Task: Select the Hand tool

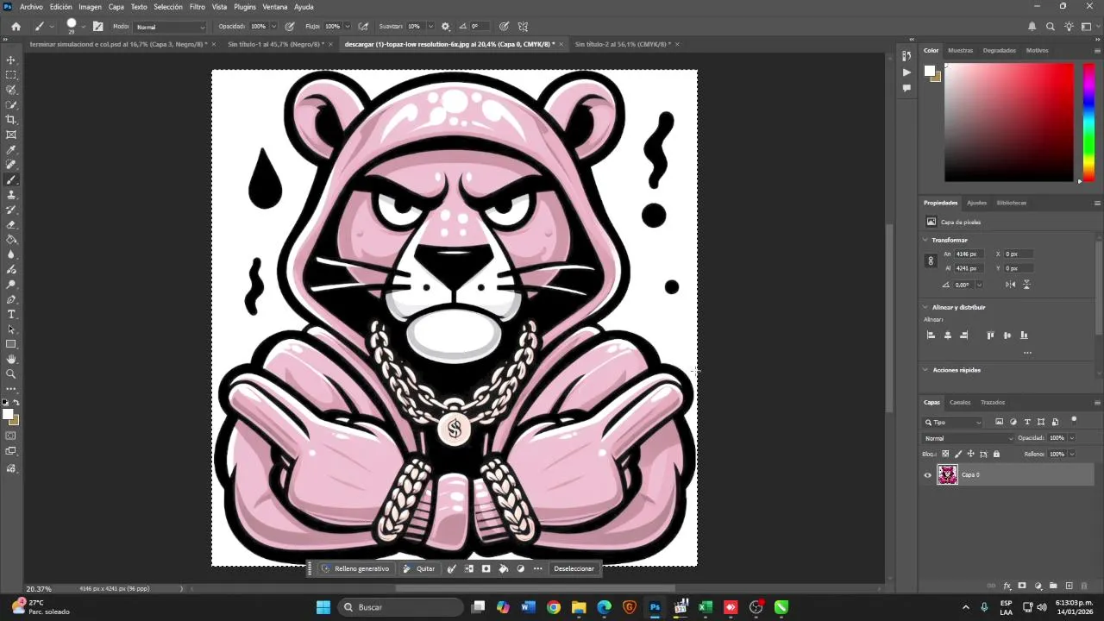Action: (x=11, y=359)
